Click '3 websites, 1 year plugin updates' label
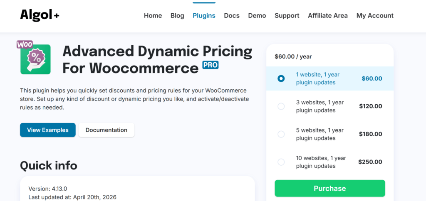 (x=320, y=106)
